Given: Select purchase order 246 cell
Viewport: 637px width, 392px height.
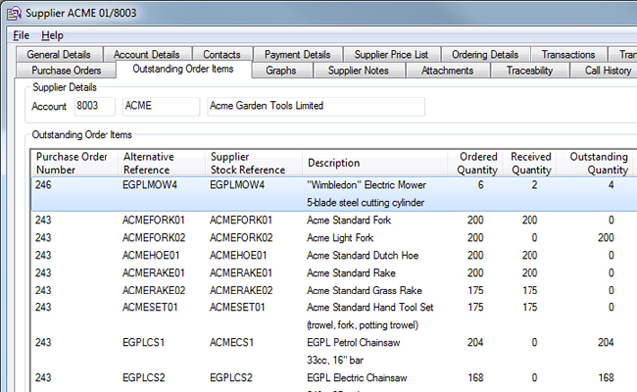Looking at the screenshot, I should pyautogui.click(x=43, y=185).
